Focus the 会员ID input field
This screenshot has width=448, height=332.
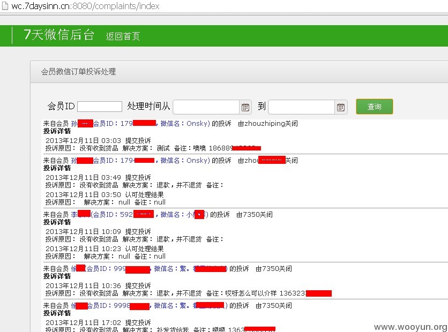[x=100, y=107]
